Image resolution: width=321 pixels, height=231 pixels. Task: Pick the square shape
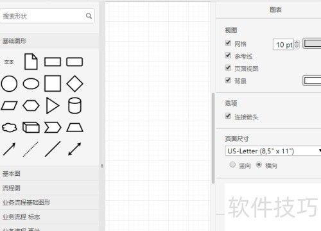tap(53, 83)
